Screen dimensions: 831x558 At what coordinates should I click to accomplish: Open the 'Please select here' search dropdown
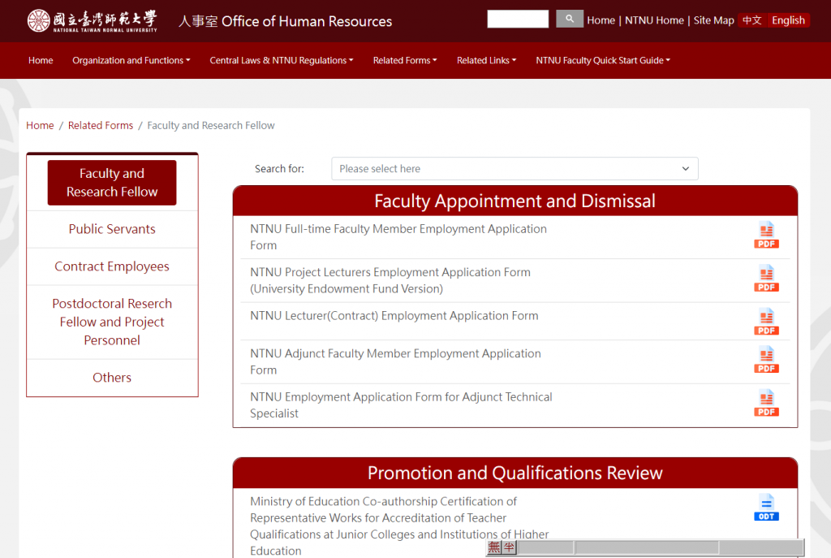click(515, 169)
